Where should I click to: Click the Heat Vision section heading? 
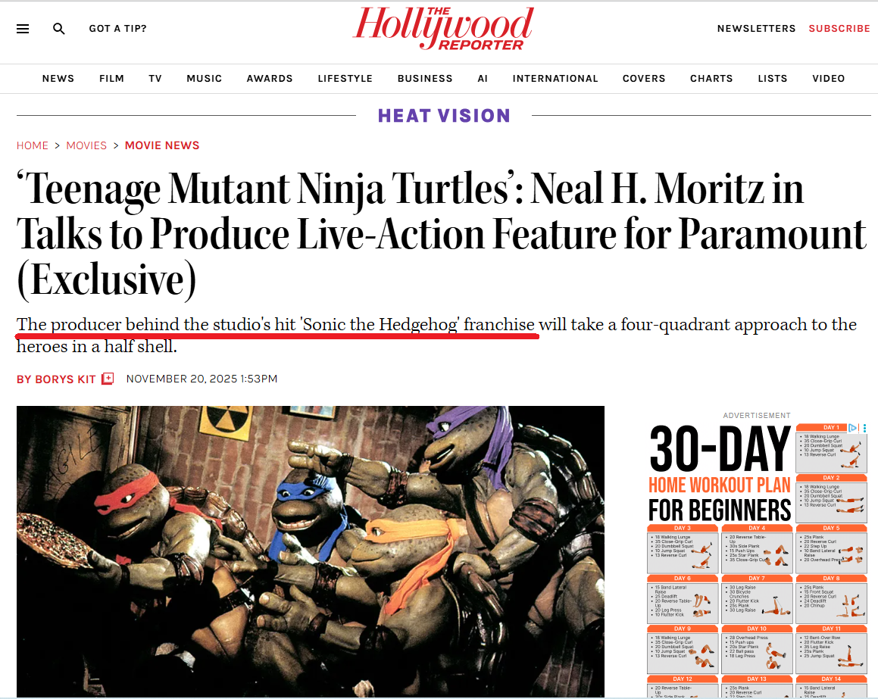444,116
